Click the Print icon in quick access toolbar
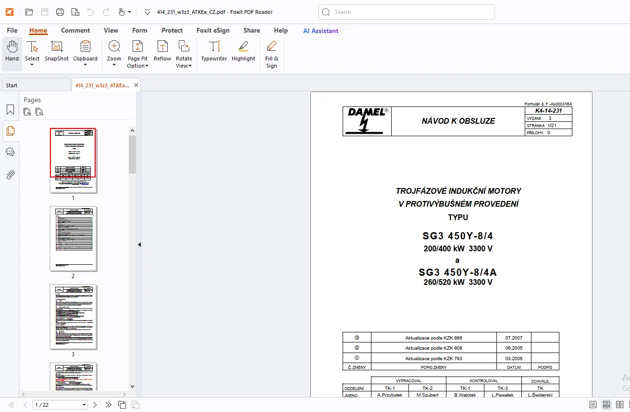The height and width of the screenshot is (412, 630). [x=60, y=12]
